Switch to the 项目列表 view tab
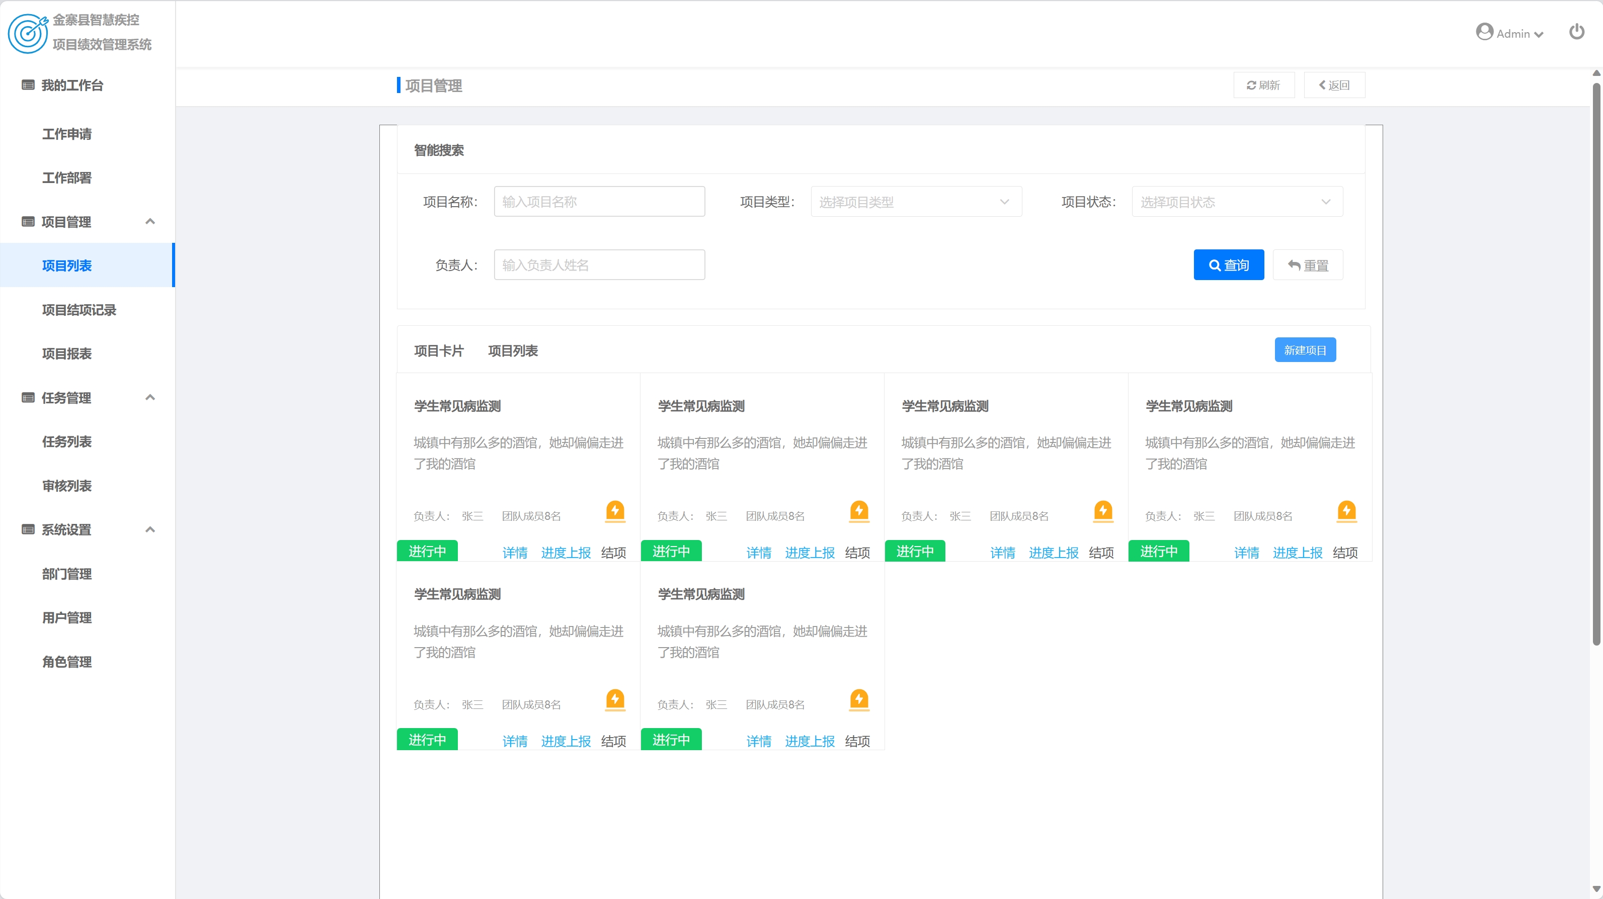 click(x=513, y=350)
